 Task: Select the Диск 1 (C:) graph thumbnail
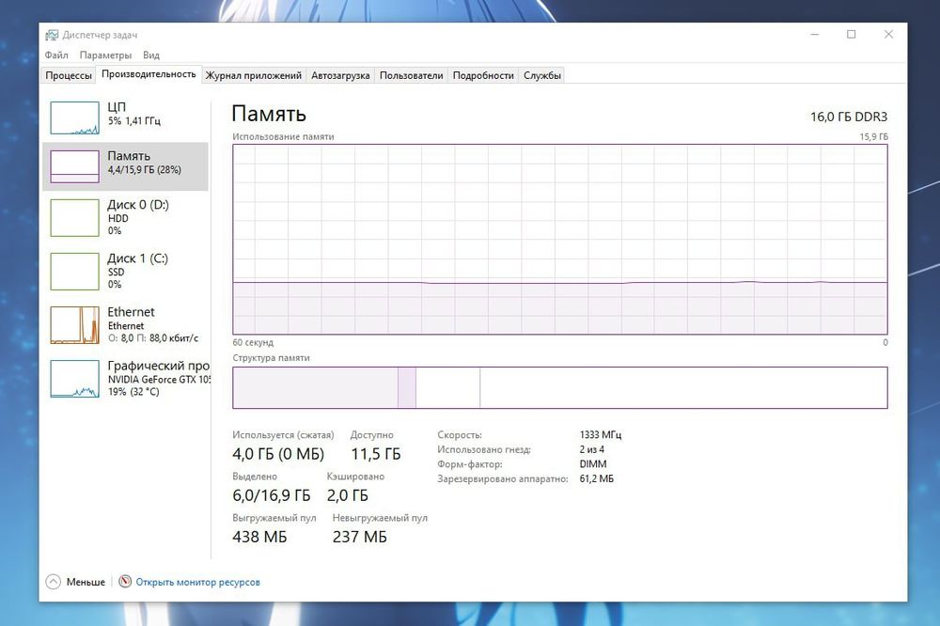coord(75,272)
